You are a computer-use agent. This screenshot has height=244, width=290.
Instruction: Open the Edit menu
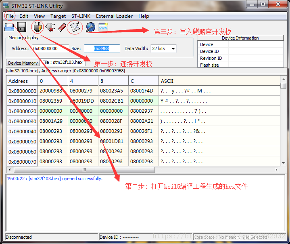point(24,16)
